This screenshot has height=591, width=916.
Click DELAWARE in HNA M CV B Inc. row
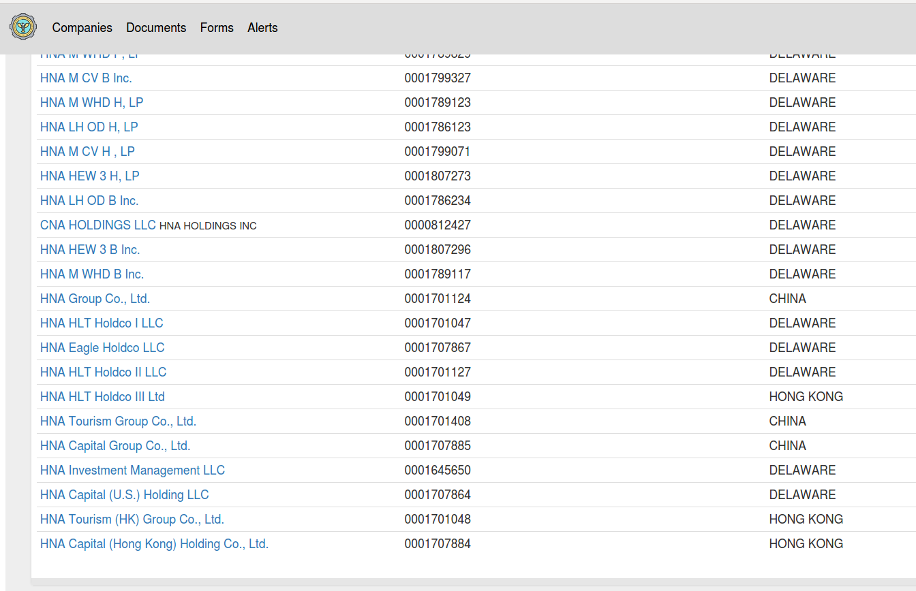click(x=802, y=78)
